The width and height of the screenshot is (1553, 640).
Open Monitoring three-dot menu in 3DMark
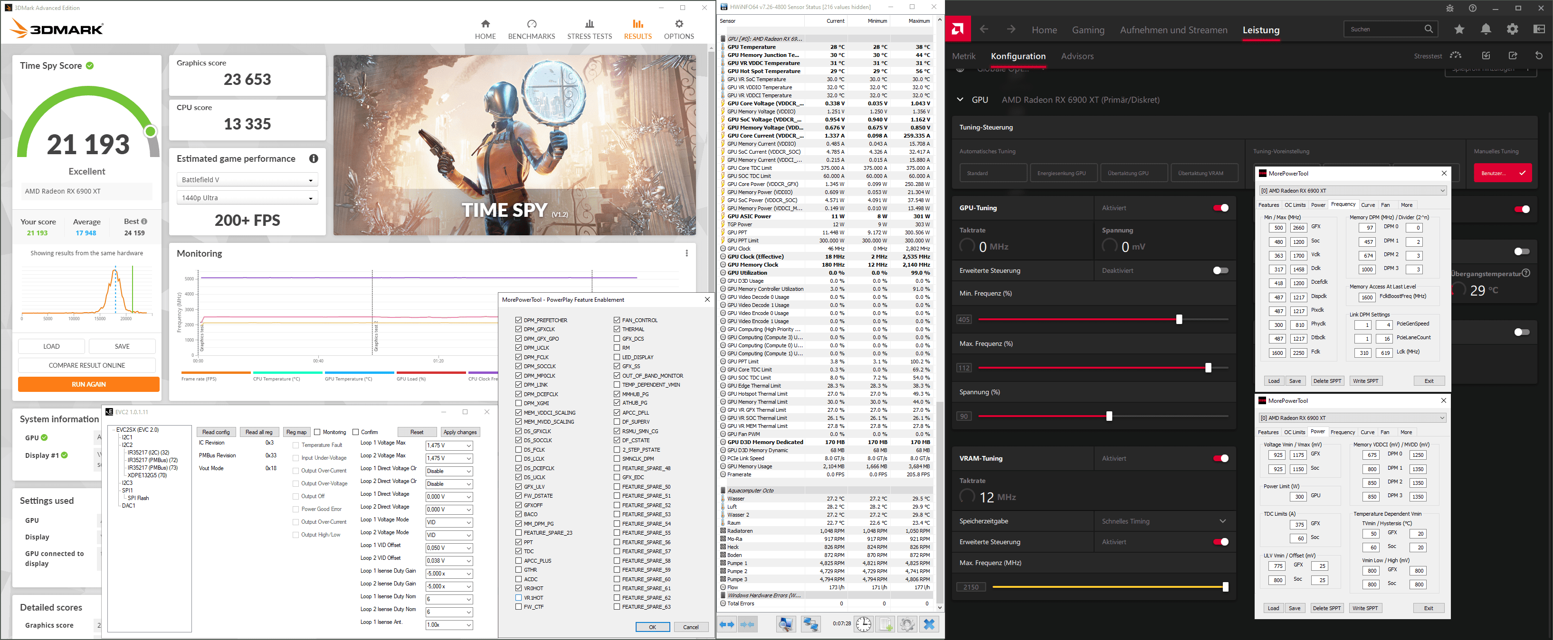pyautogui.click(x=686, y=253)
